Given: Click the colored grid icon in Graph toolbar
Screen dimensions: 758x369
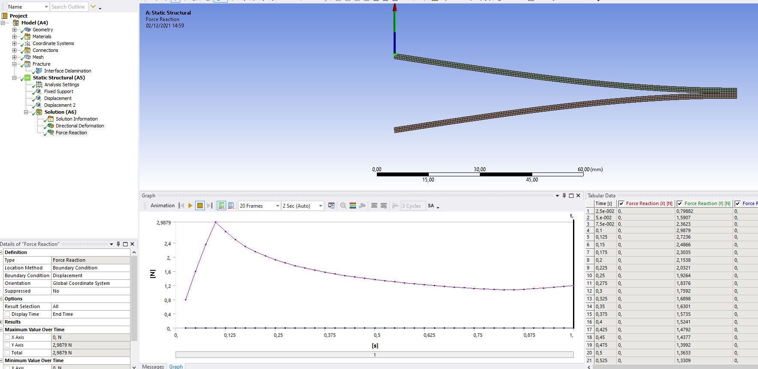Looking at the screenshot, I should tap(353, 206).
